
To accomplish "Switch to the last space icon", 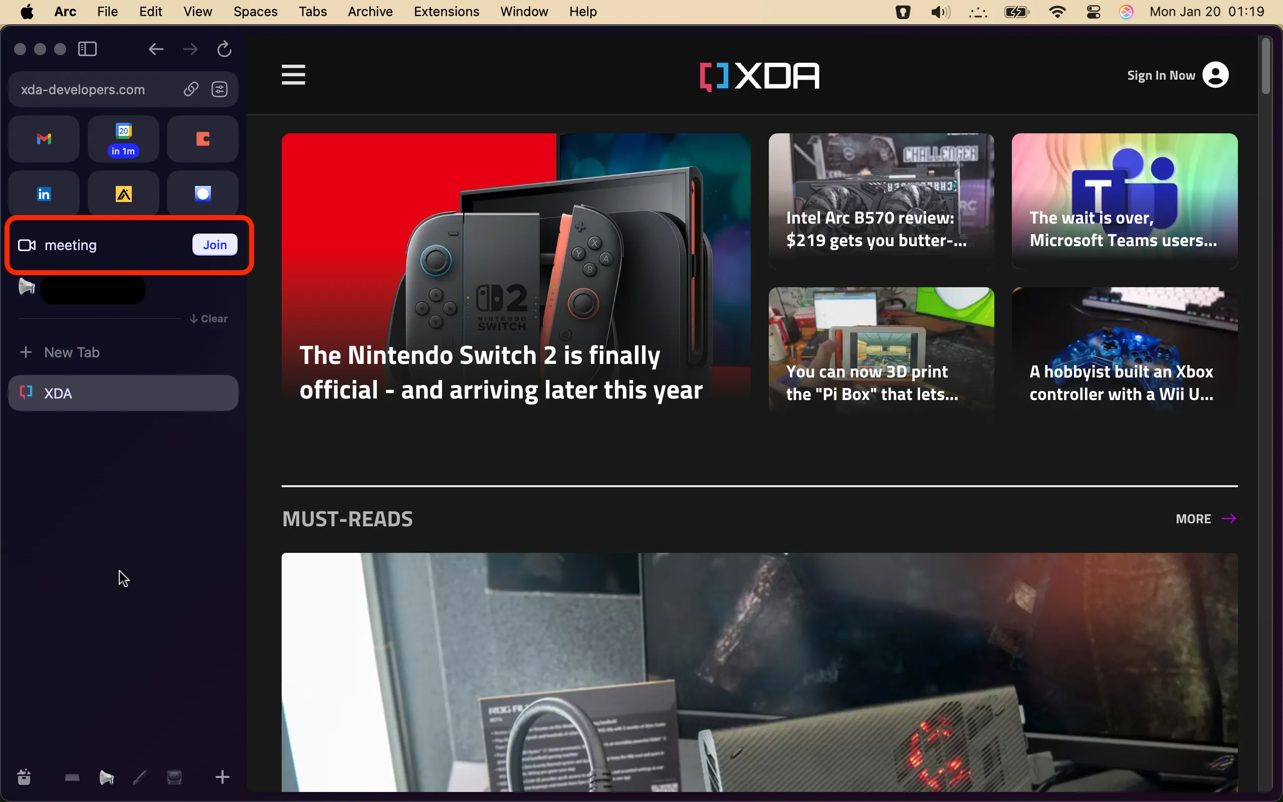I will pyautogui.click(x=174, y=777).
